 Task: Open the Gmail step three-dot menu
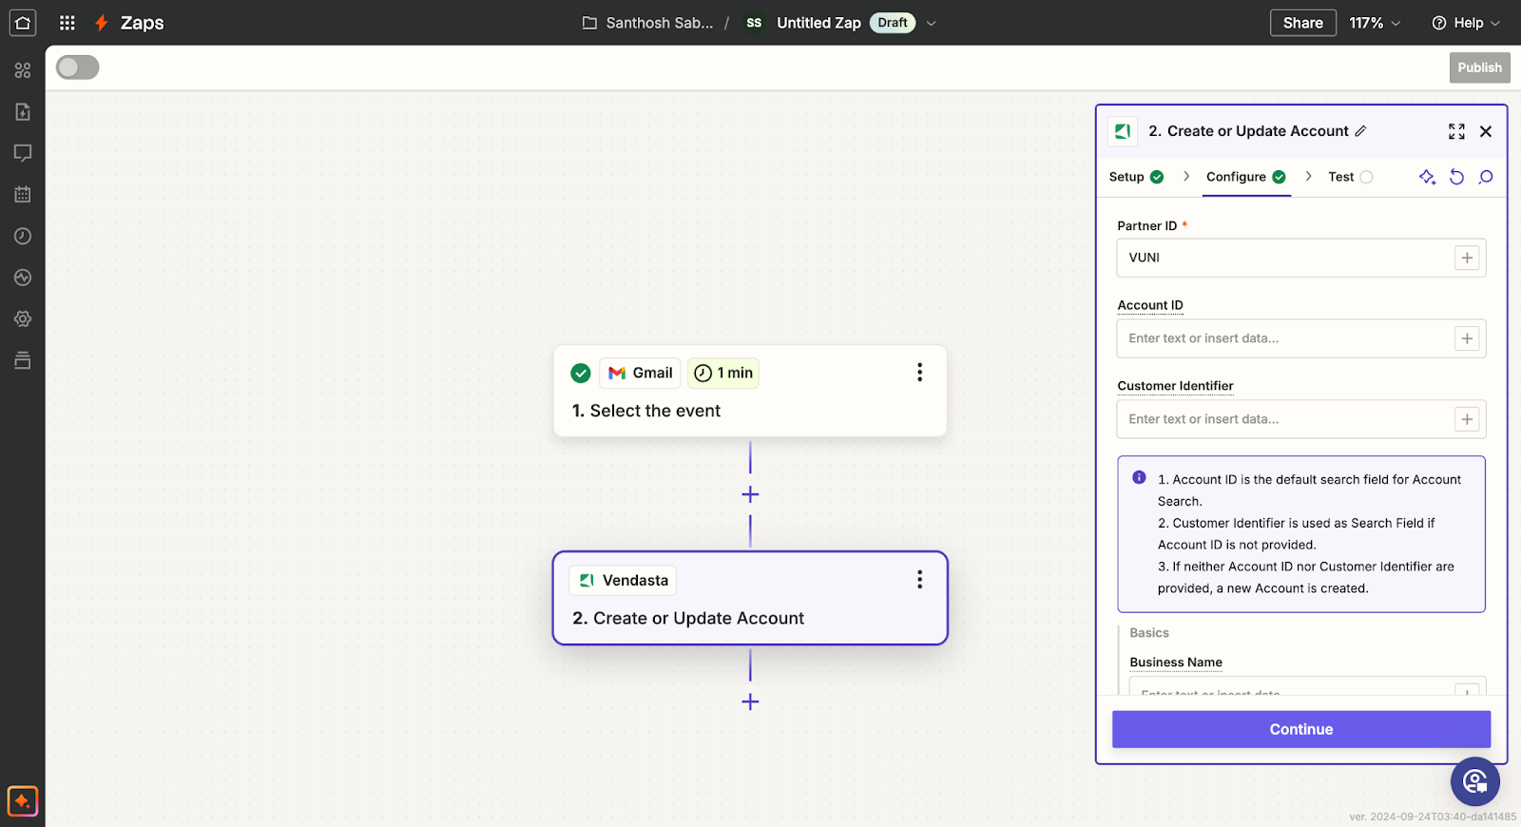click(x=919, y=373)
